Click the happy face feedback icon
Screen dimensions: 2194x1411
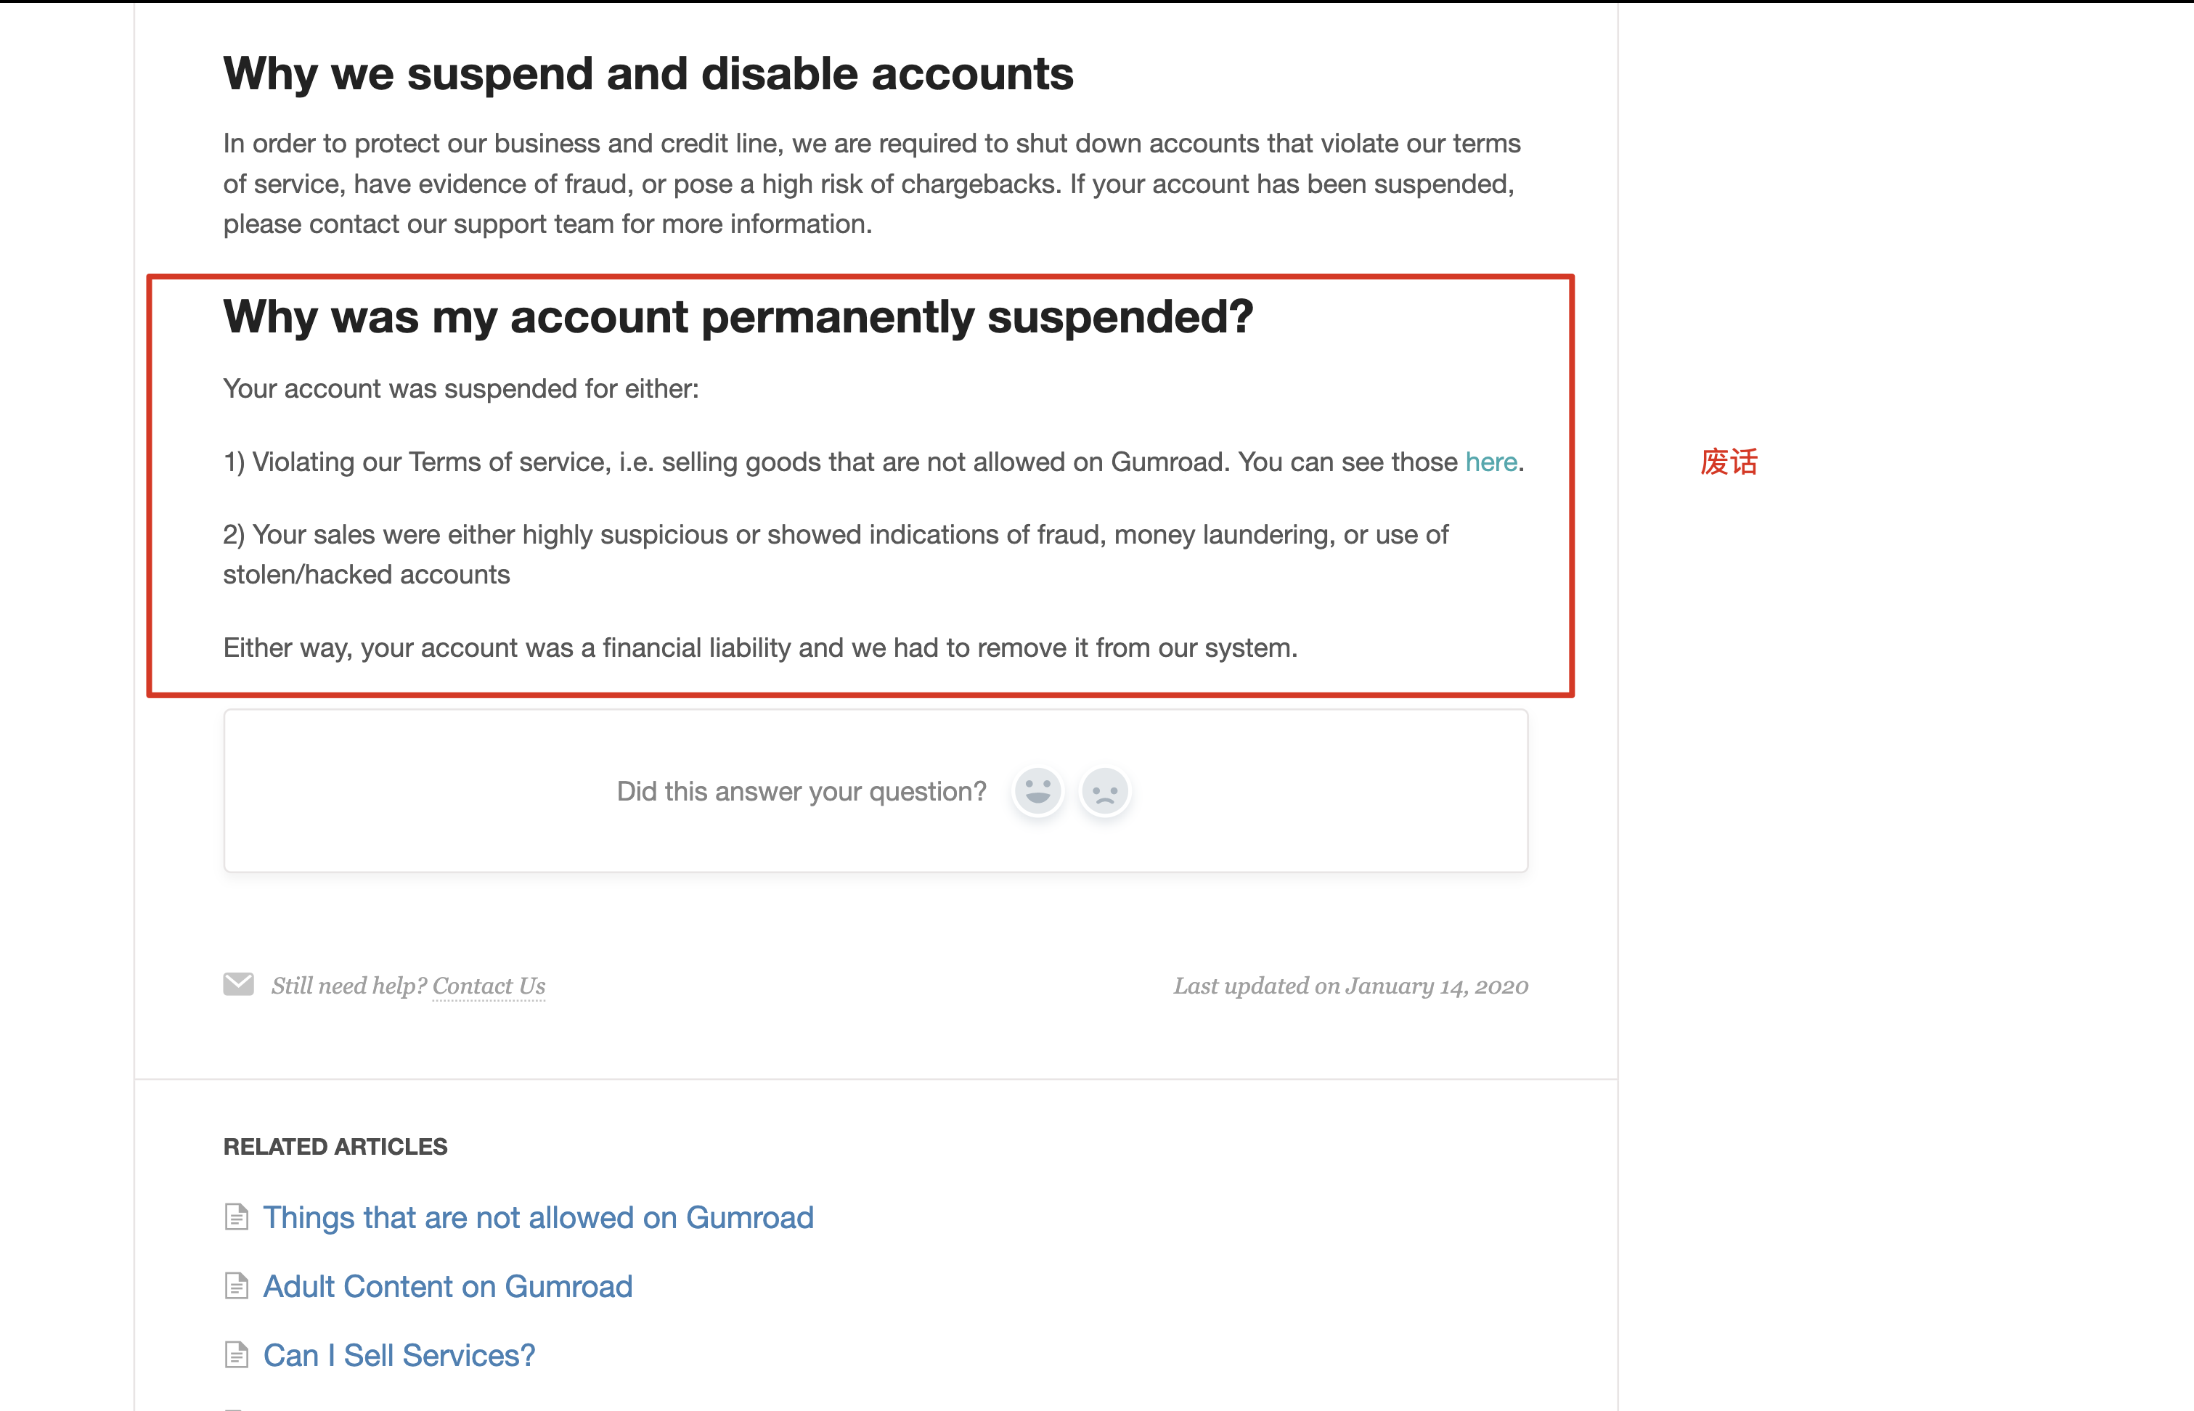1037,790
